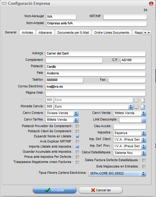Click the Acceptar button
The image size is (156, 197).
[x=54, y=190]
